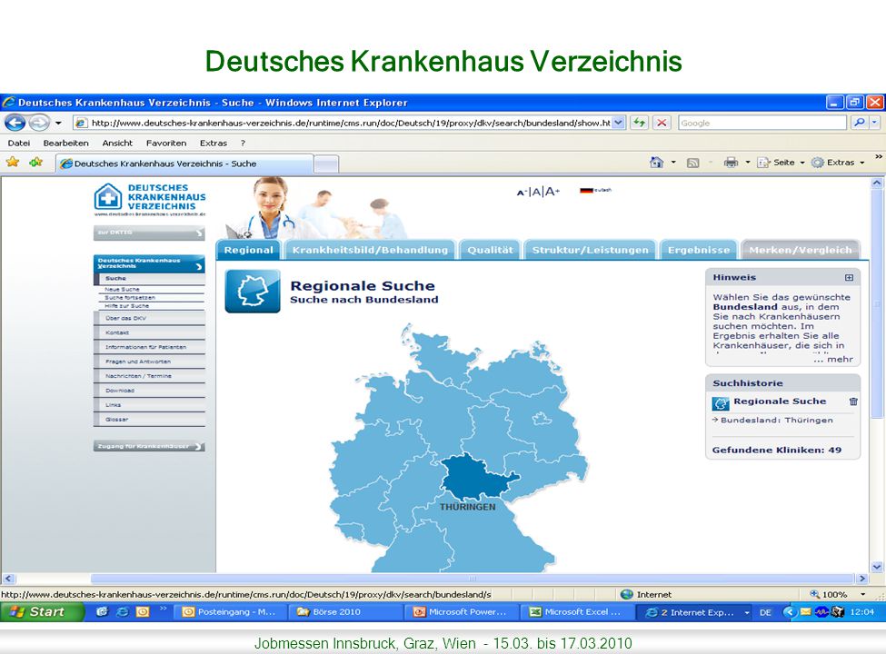Switch to the Ergebnisse tab
The width and height of the screenshot is (886, 654).
click(699, 250)
